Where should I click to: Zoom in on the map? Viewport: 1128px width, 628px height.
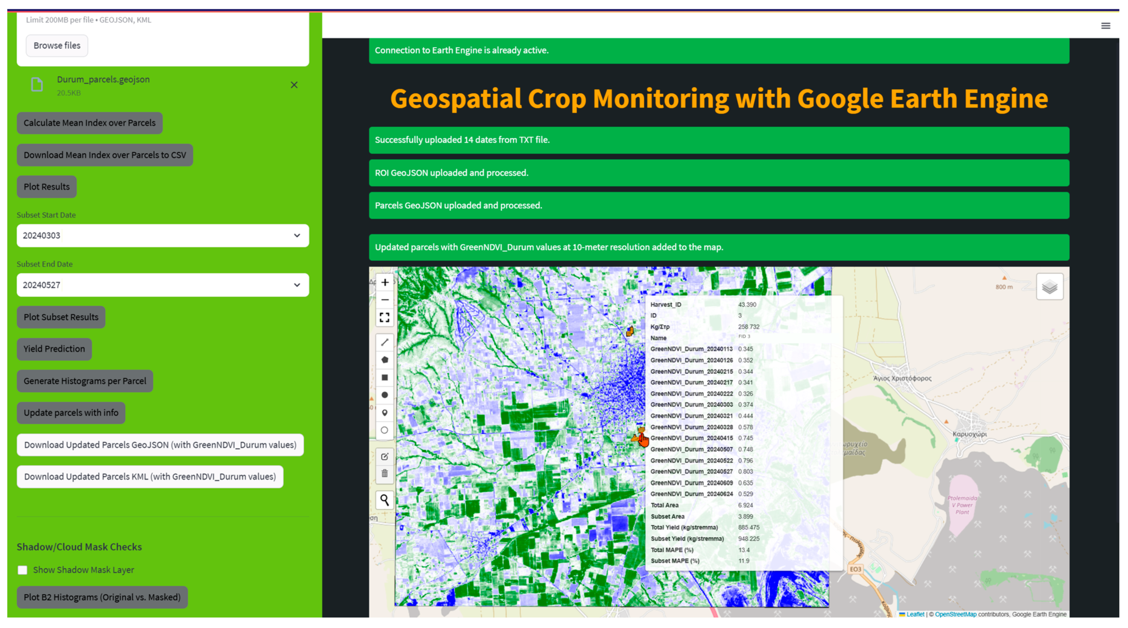(x=385, y=282)
